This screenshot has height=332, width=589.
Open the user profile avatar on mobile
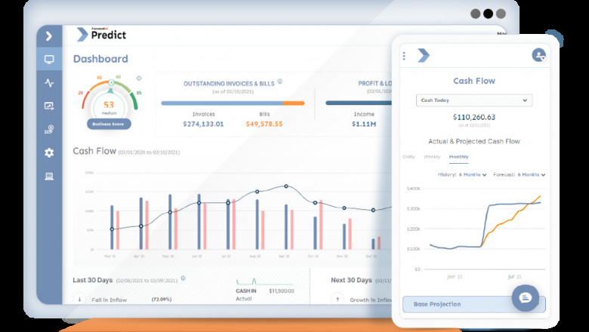pyautogui.click(x=538, y=55)
